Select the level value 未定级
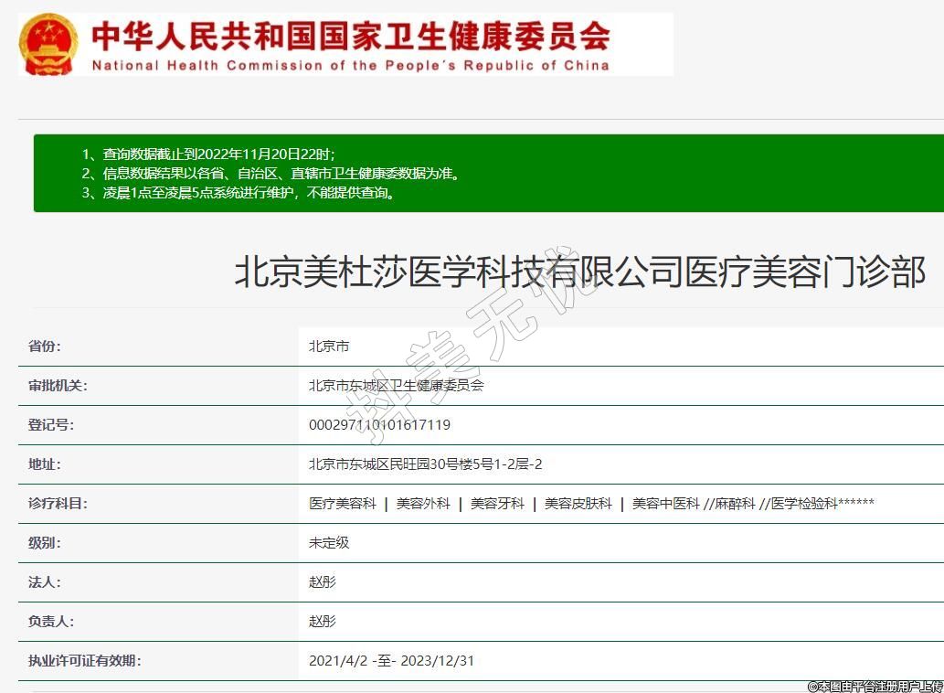The image size is (944, 693). click(329, 543)
